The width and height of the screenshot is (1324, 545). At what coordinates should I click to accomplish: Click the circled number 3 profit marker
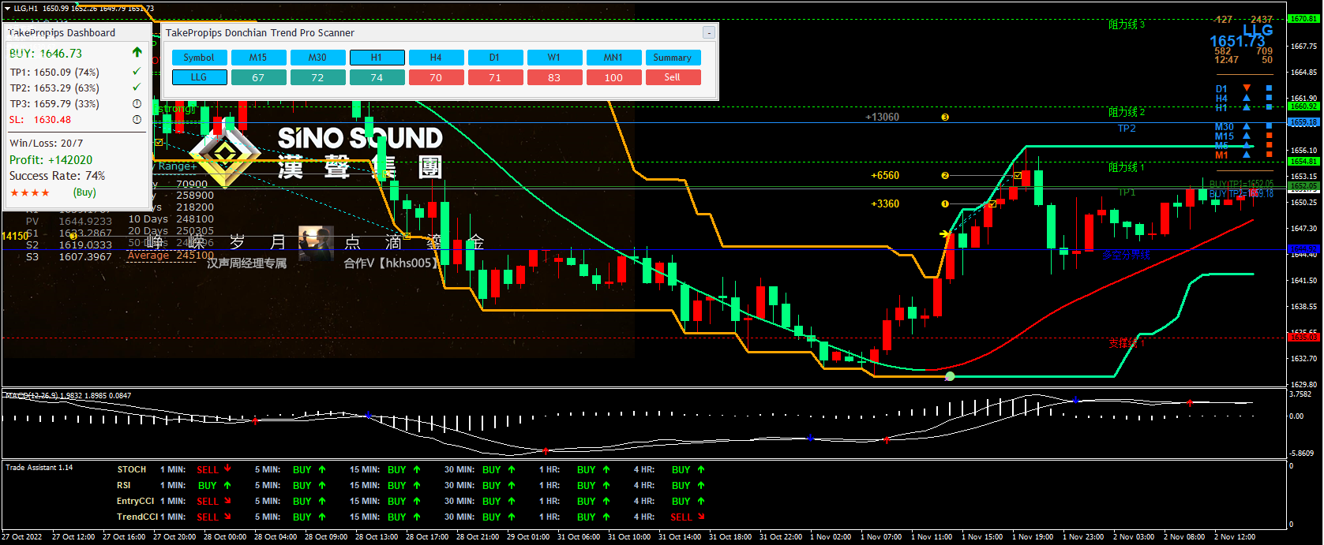(x=945, y=117)
